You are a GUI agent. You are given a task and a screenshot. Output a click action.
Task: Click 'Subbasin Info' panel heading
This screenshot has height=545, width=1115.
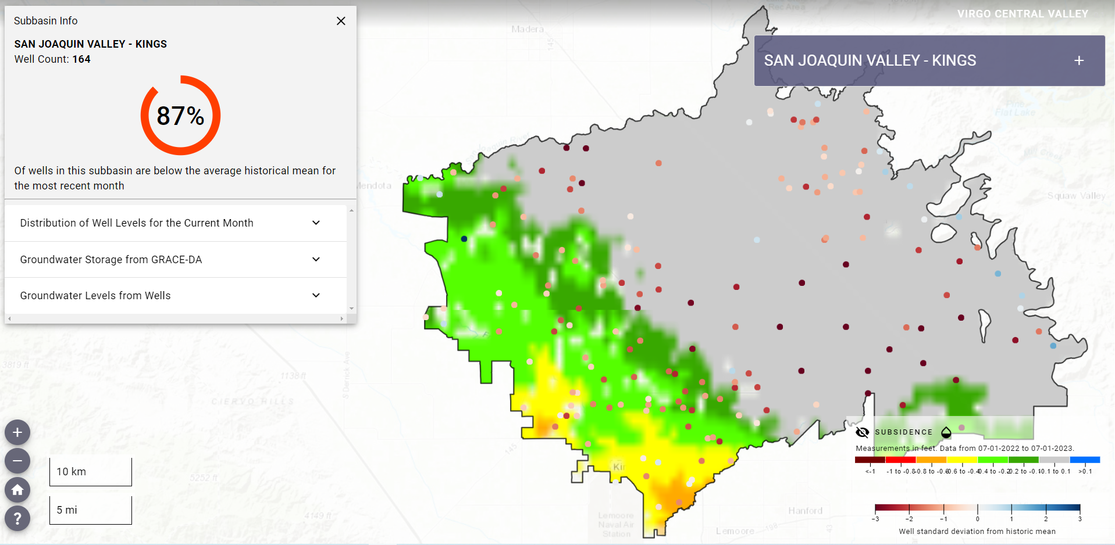45,21
